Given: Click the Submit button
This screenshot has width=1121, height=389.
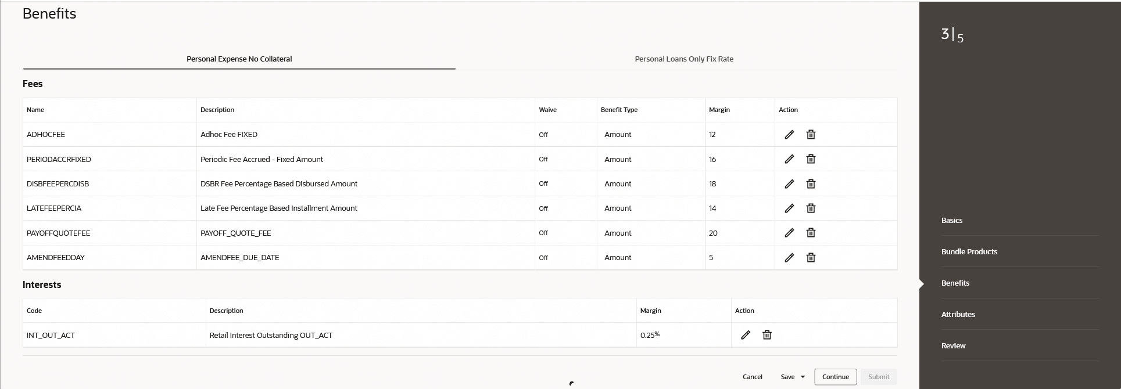Looking at the screenshot, I should point(879,377).
